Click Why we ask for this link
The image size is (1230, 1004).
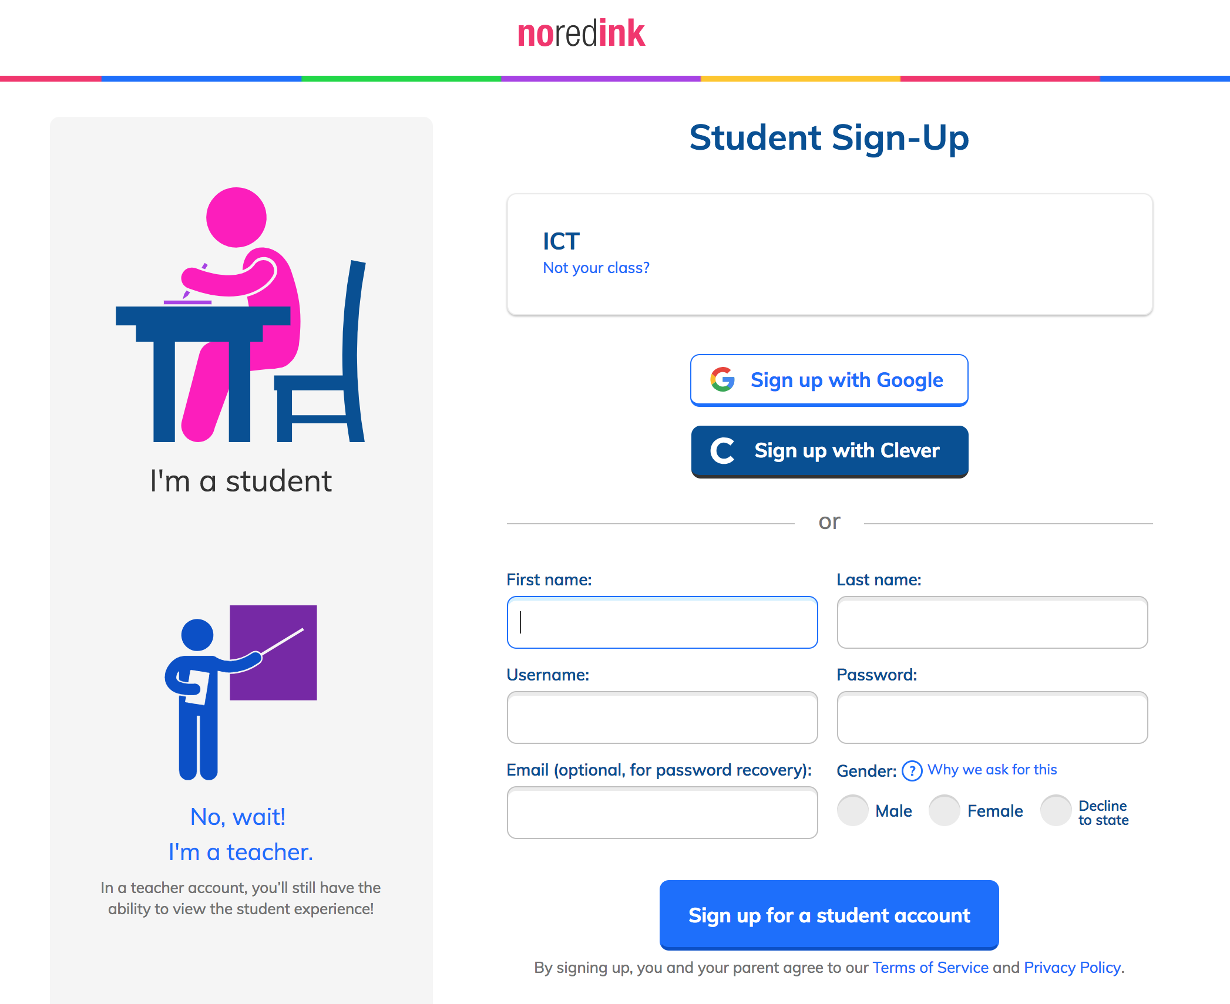992,770
